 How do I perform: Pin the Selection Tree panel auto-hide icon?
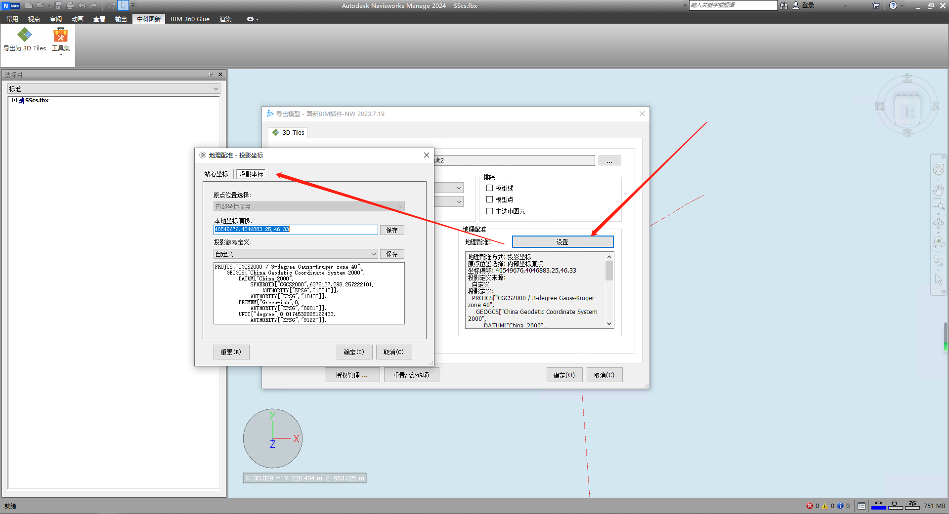(x=211, y=75)
